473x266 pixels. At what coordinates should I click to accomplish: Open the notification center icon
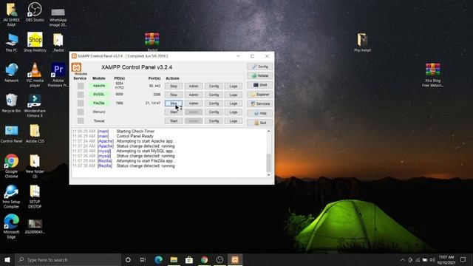click(463, 259)
